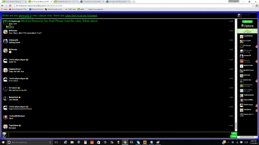Click username Tigerplanet in chat log

13,125
